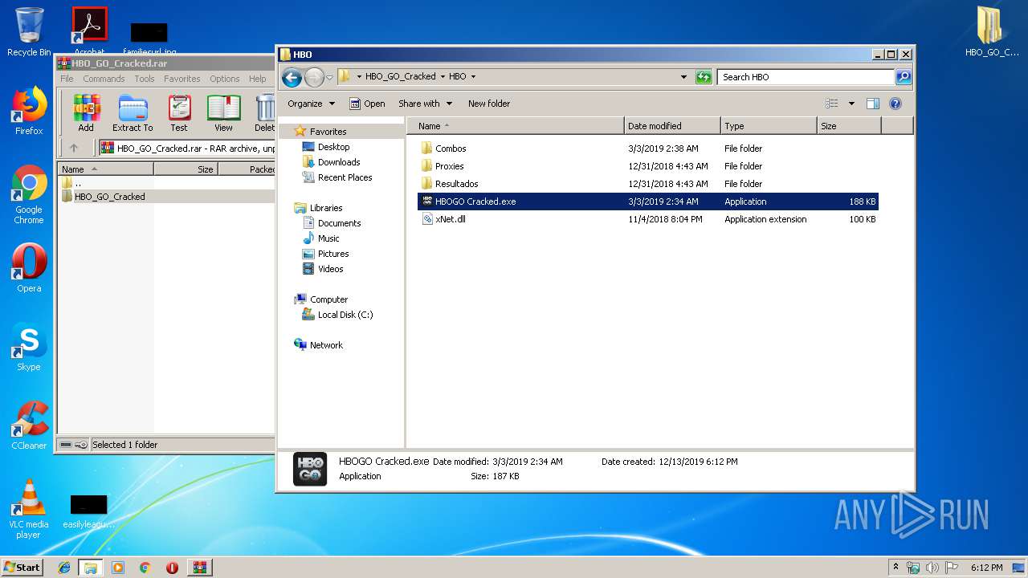Open Skype desktop shortcut
The height and width of the screenshot is (578, 1028).
pyautogui.click(x=29, y=347)
